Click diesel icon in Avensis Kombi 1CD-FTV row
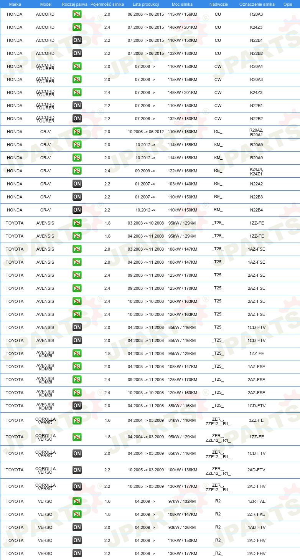300x560 pixels. click(77, 406)
